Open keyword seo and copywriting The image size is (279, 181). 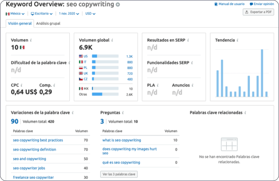pos(30,159)
